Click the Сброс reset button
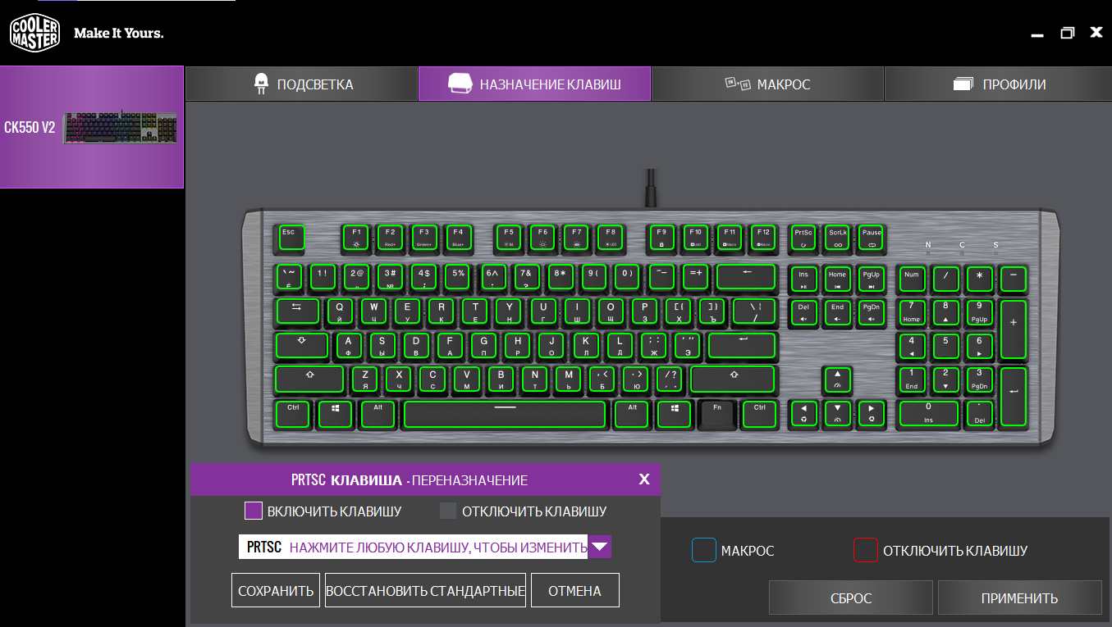1112x627 pixels. 851,597
